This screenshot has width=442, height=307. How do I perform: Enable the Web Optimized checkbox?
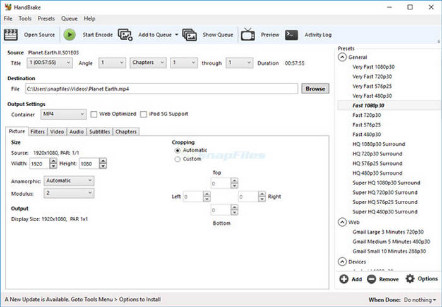click(x=94, y=114)
